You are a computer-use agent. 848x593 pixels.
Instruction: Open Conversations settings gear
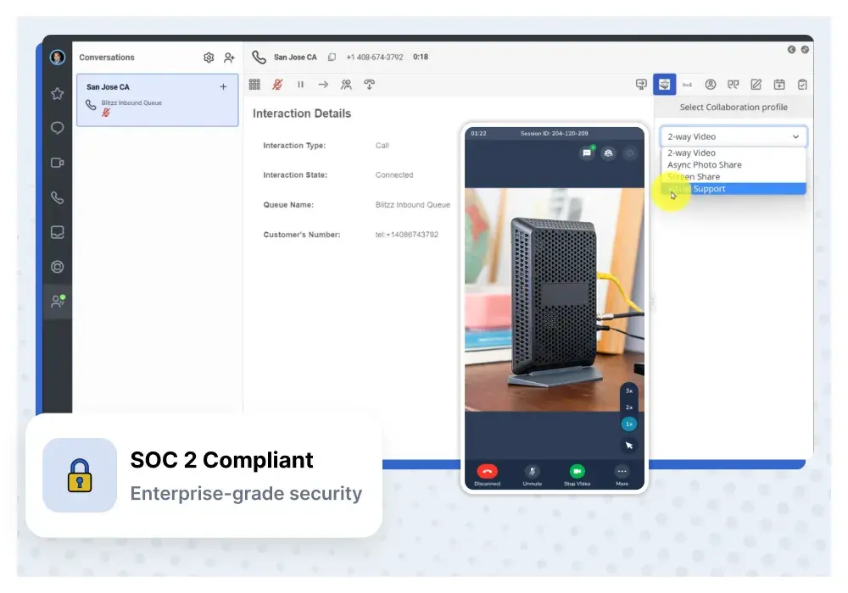click(209, 58)
